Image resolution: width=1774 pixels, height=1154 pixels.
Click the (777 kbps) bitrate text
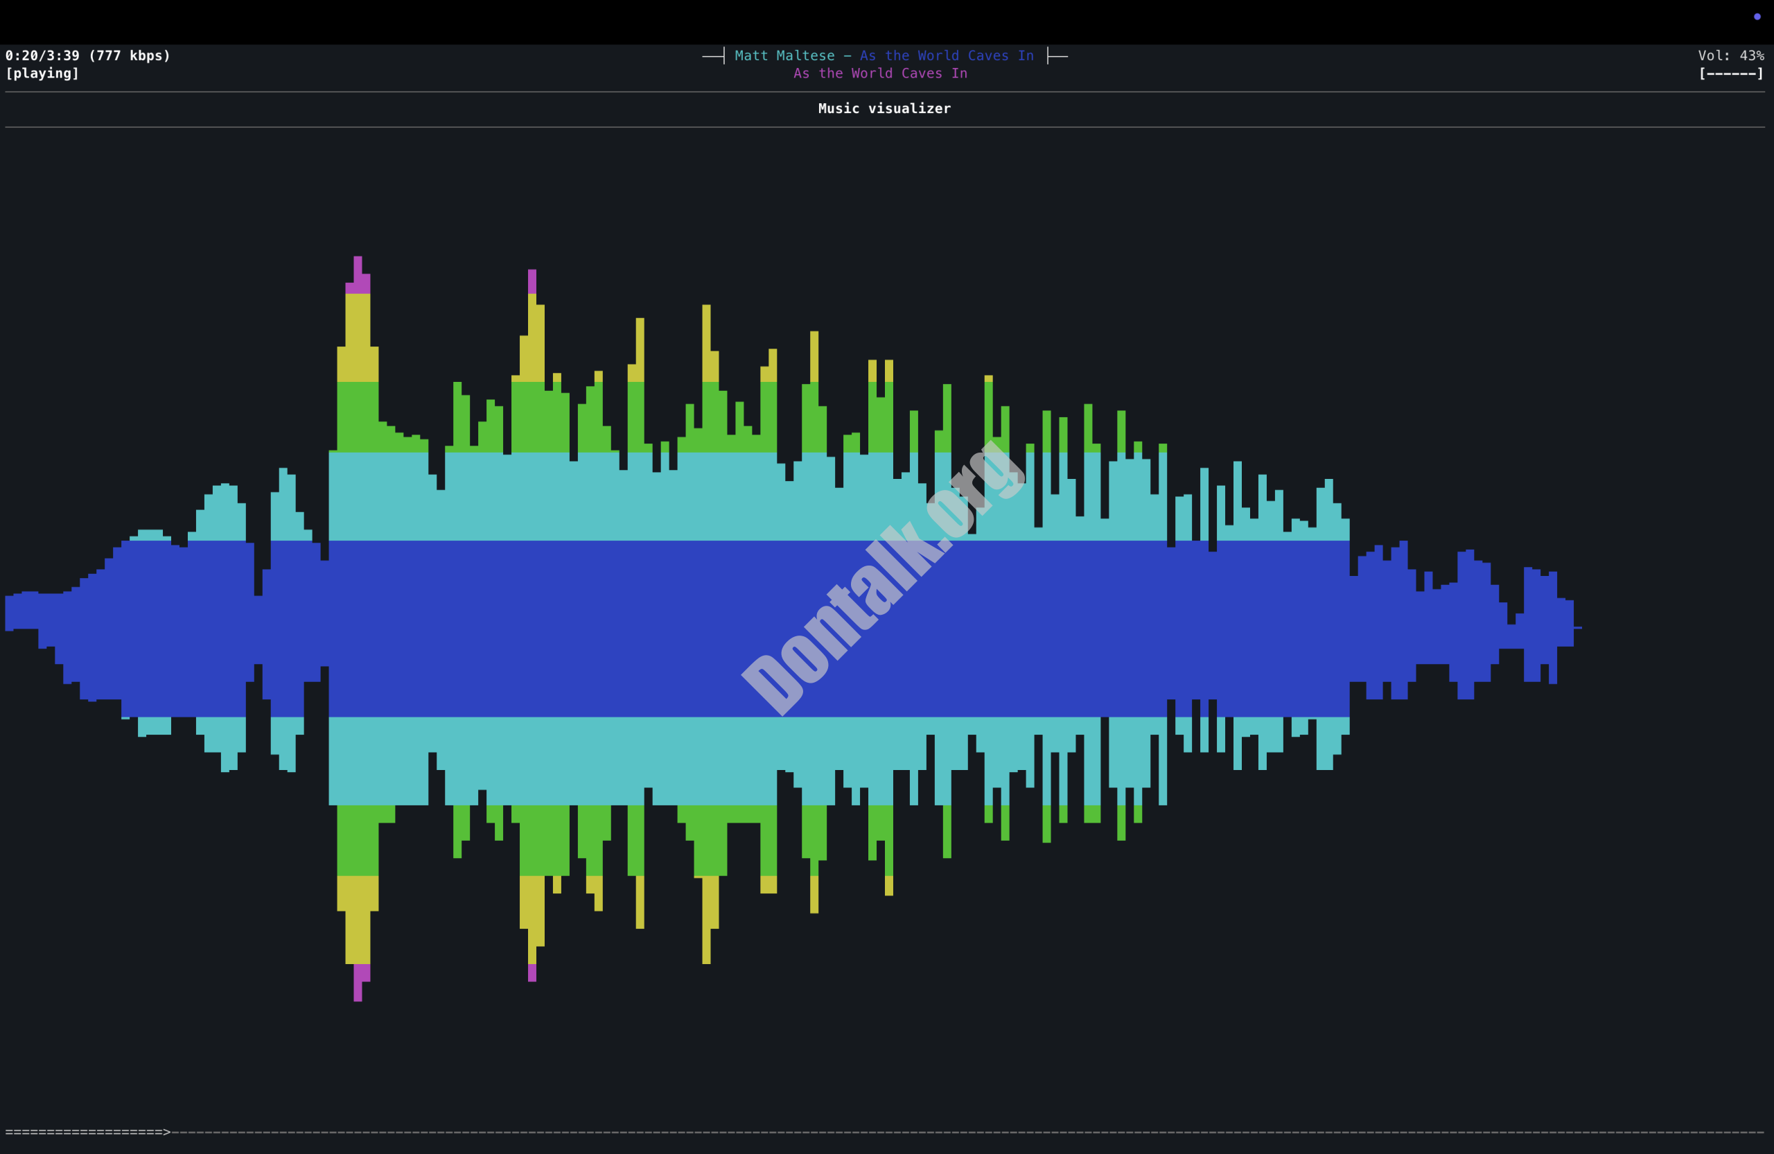(129, 56)
